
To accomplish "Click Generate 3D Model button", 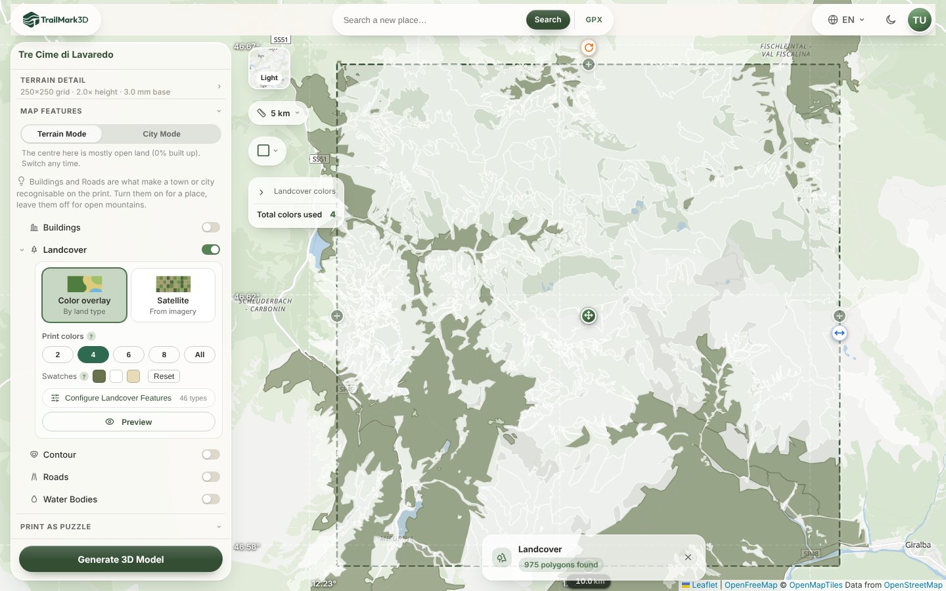I will pos(121,559).
